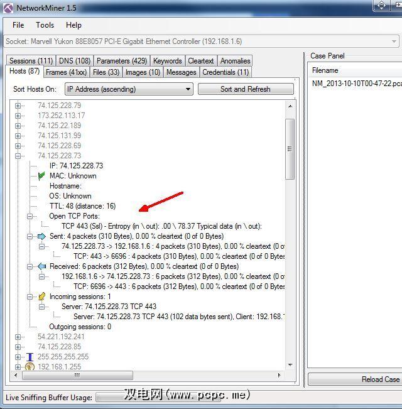Viewport: 402px width, 409px height.
Task: Click the broadcast icon next to 255.255.255.255
Action: pos(30,357)
